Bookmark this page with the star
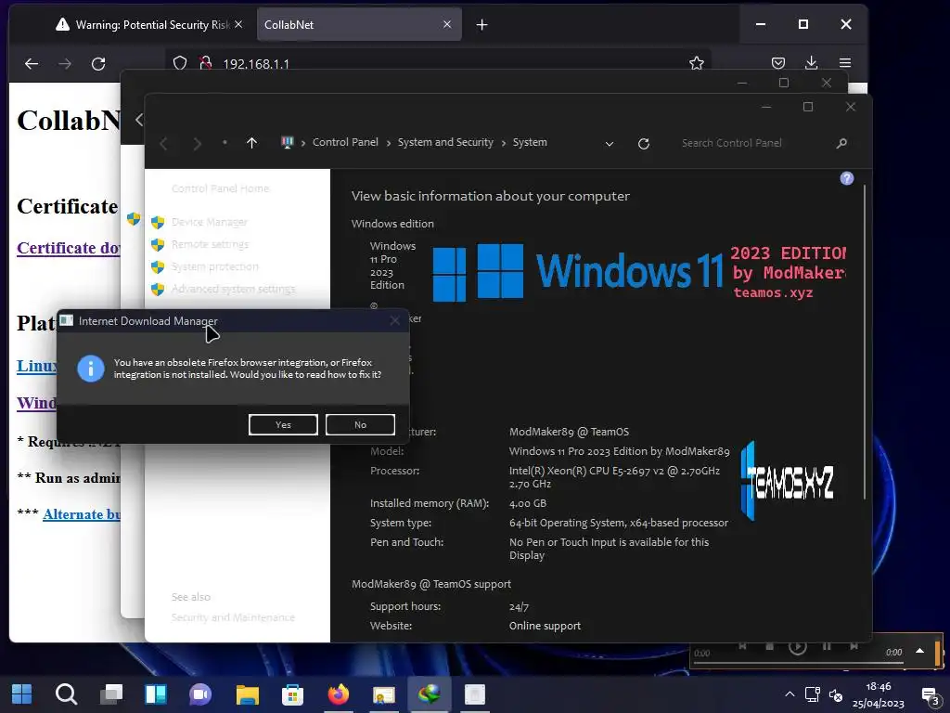This screenshot has width=950, height=713. (696, 63)
